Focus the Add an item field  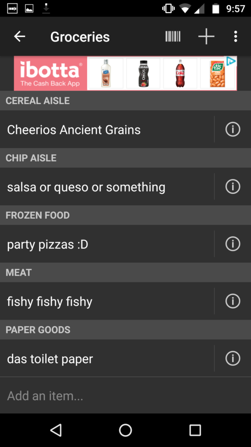click(x=125, y=395)
